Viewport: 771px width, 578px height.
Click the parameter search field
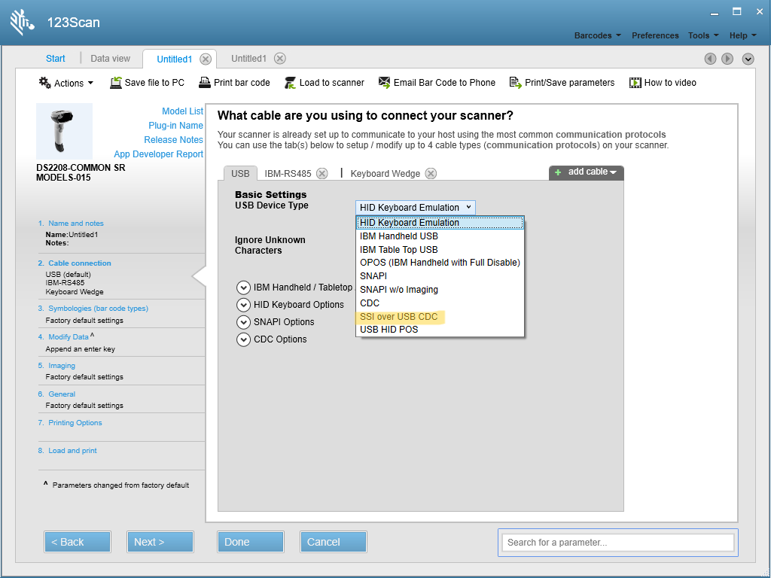tap(617, 542)
